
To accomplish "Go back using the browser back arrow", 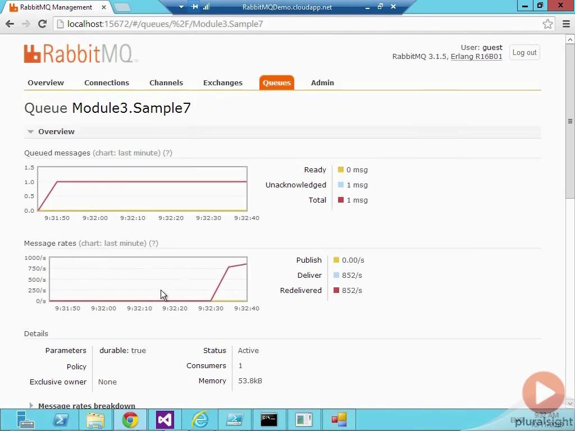I will [x=10, y=24].
